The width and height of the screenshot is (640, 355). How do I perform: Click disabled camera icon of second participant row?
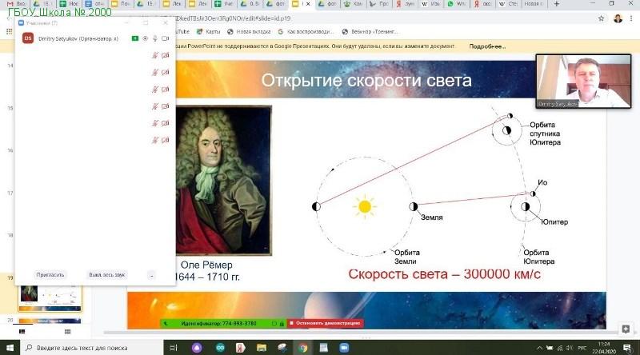(166, 55)
